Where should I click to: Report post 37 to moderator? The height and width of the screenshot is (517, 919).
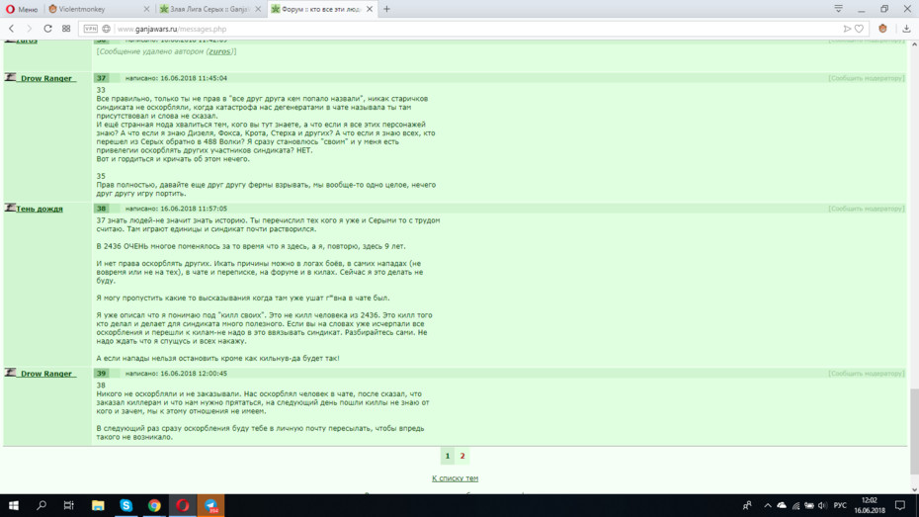[x=867, y=78]
